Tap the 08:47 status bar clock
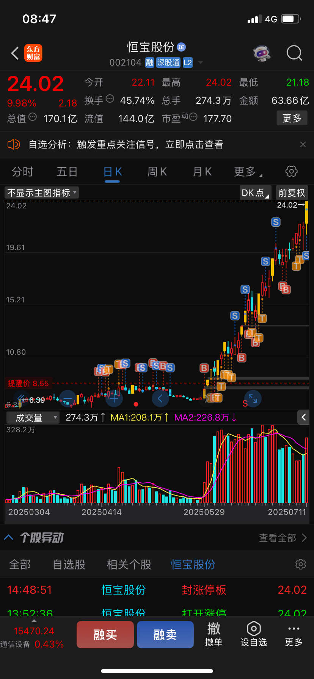314x679 pixels. coord(39,19)
